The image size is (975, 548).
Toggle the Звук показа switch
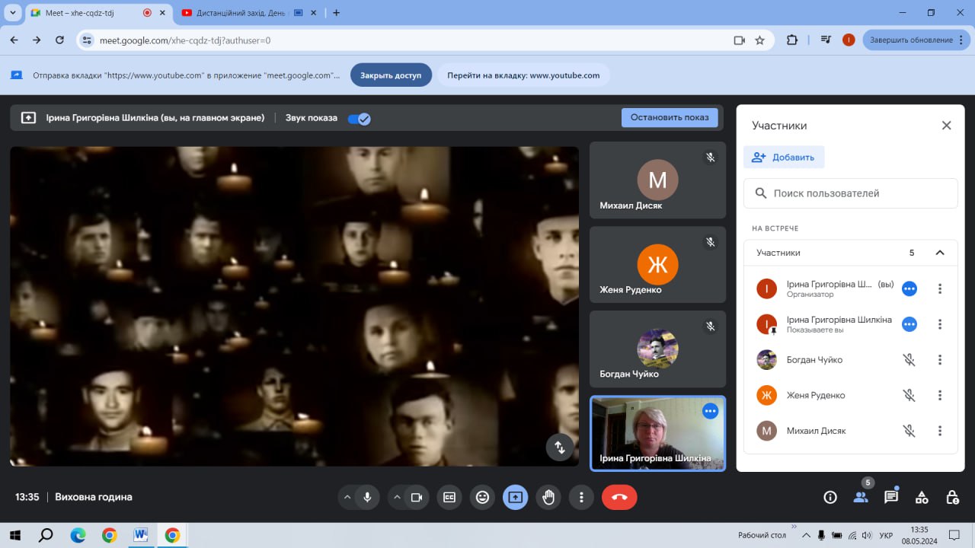[359, 118]
